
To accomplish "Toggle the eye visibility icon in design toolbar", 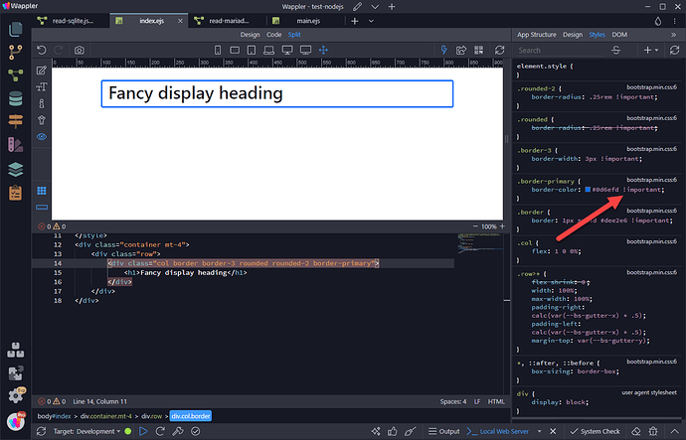I will [42, 137].
